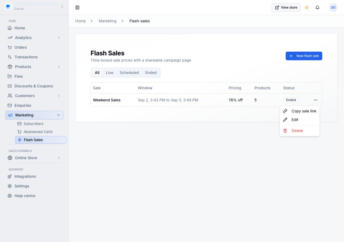This screenshot has width=344, height=242.
Task: Click the Sale column header
Action: click(x=97, y=88)
